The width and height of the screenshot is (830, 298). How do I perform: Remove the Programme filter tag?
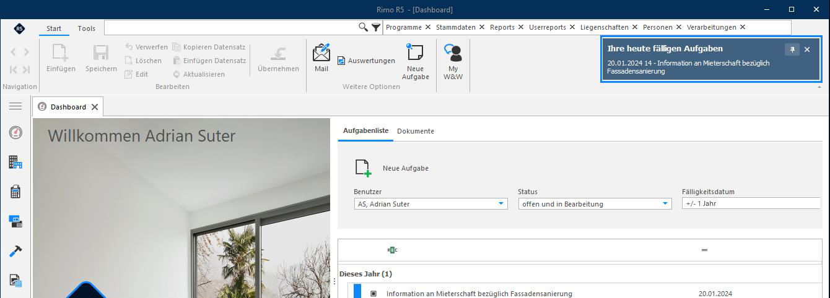[x=427, y=27]
